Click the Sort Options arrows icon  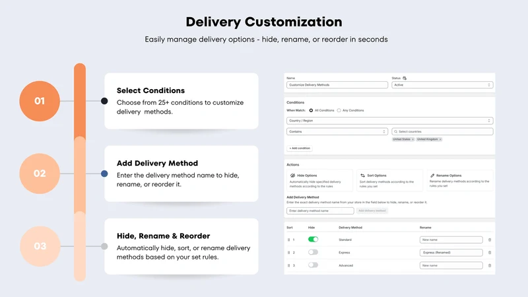pyautogui.click(x=362, y=176)
